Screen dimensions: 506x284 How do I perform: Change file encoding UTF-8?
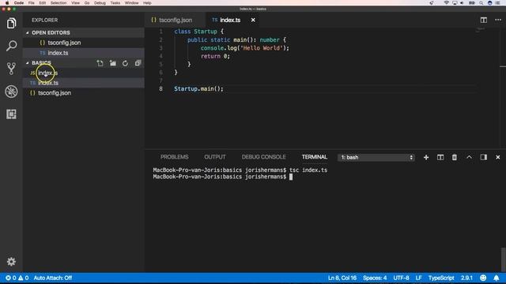click(x=401, y=278)
